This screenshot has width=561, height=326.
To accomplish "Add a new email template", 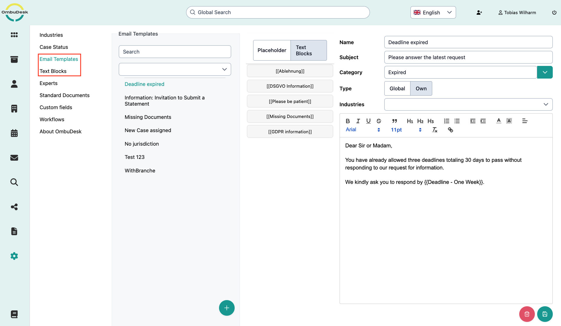I will coord(227,308).
